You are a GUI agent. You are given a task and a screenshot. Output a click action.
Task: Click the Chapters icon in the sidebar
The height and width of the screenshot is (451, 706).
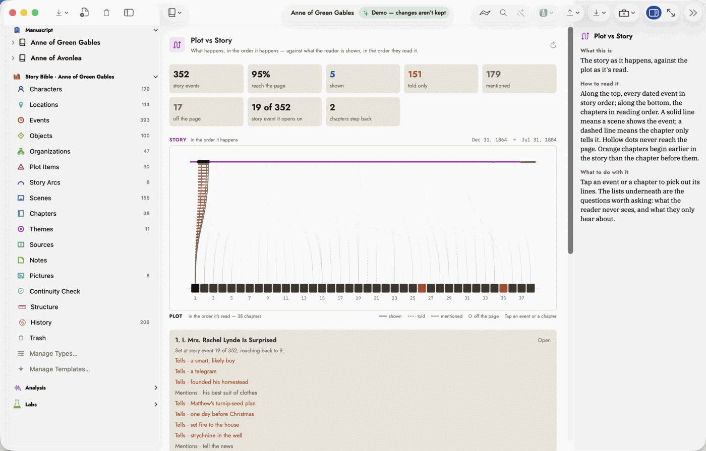tap(21, 214)
